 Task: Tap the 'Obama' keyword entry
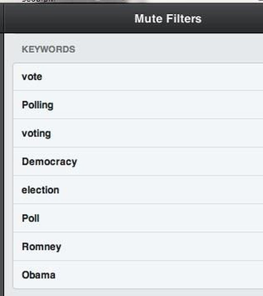(137, 275)
